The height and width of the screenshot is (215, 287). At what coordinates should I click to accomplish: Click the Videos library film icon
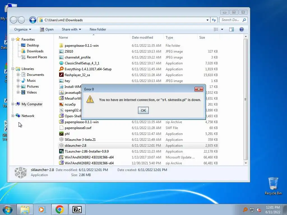coord(23,92)
